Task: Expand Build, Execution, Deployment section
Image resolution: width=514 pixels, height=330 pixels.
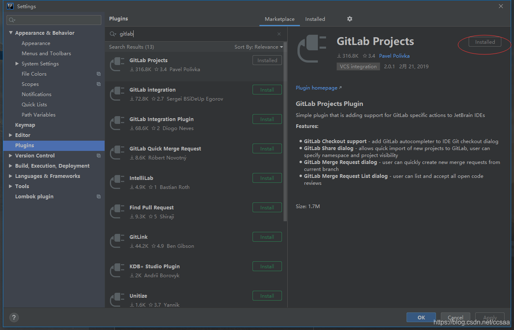Action: (11, 166)
